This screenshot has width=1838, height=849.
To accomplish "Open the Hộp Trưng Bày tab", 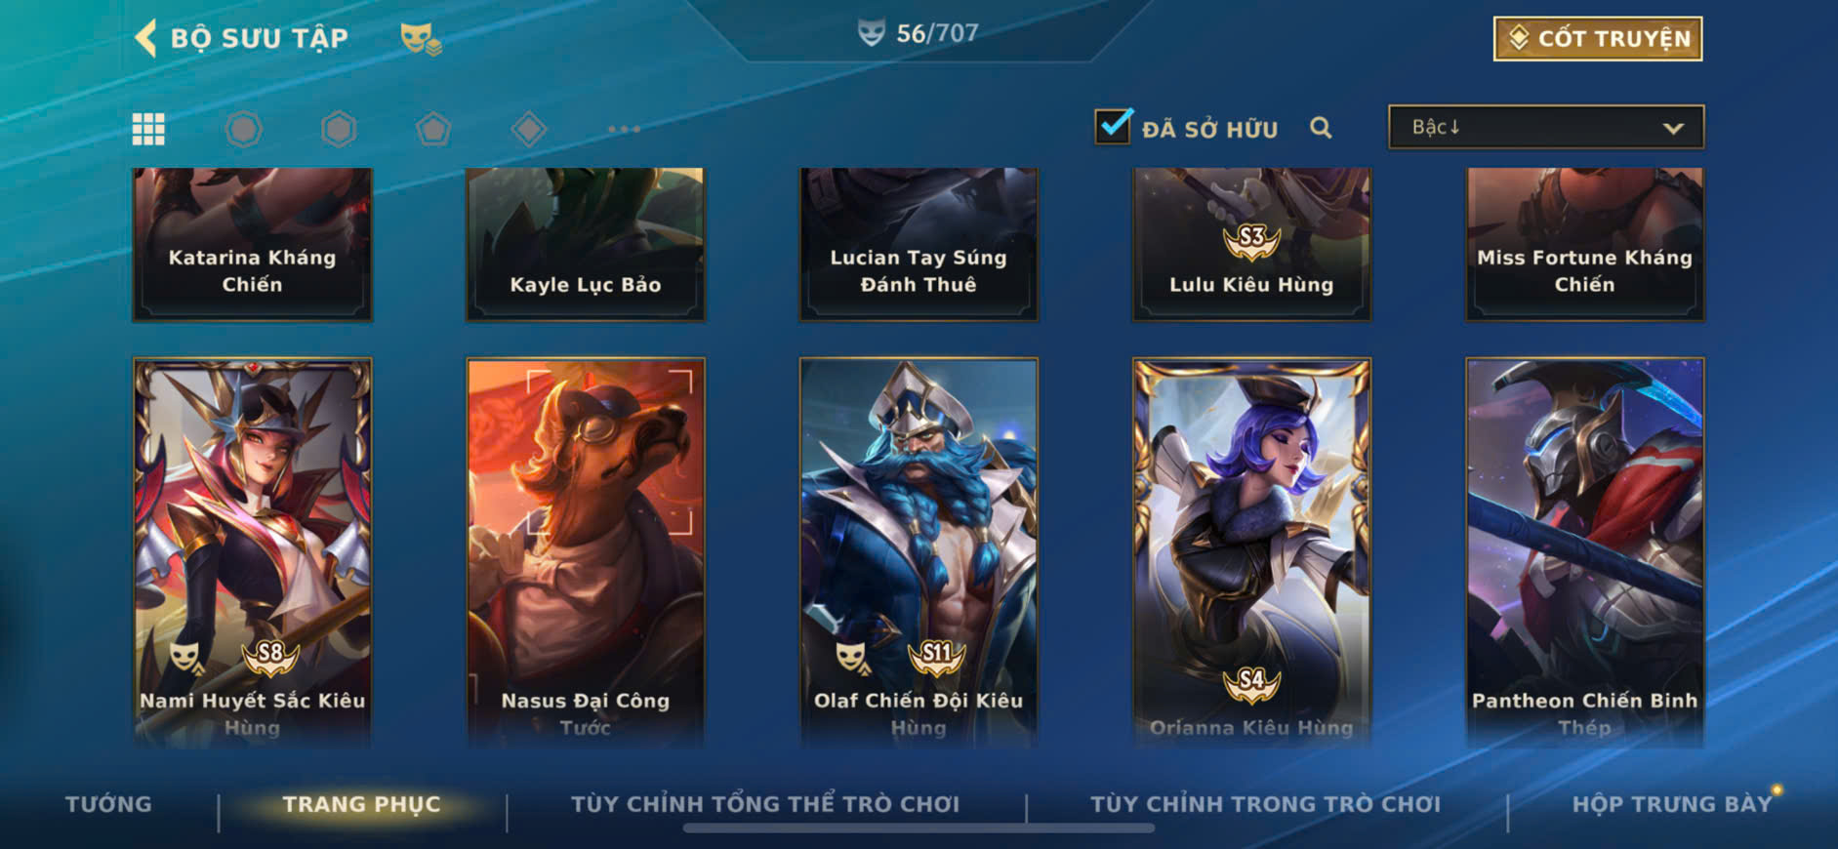I will pyautogui.click(x=1671, y=804).
